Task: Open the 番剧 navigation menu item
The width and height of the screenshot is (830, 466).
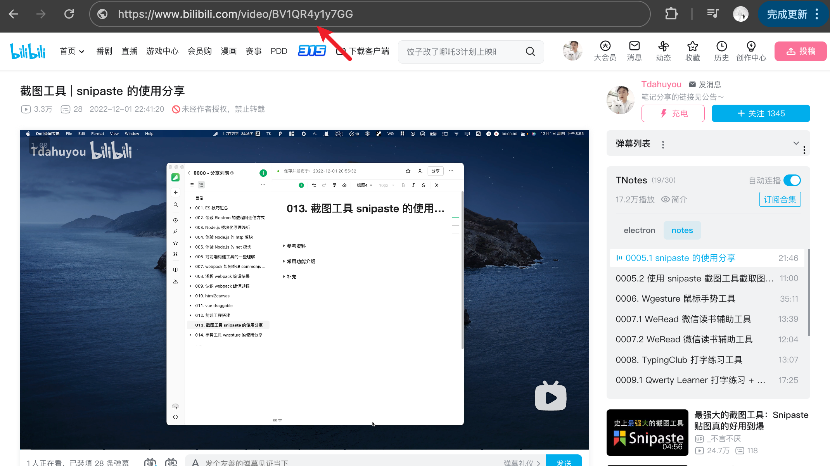Action: coord(104,51)
